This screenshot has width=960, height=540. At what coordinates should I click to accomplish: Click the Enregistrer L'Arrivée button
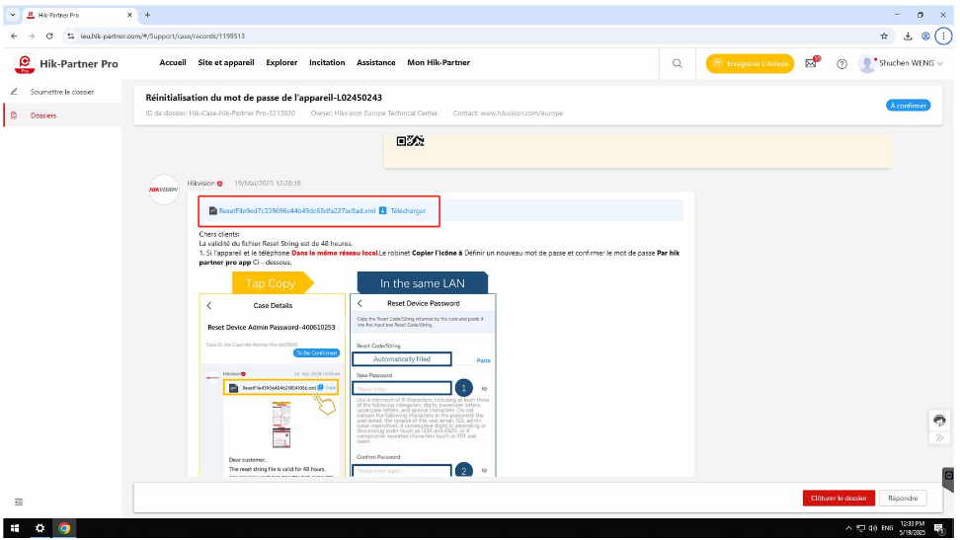click(x=750, y=63)
